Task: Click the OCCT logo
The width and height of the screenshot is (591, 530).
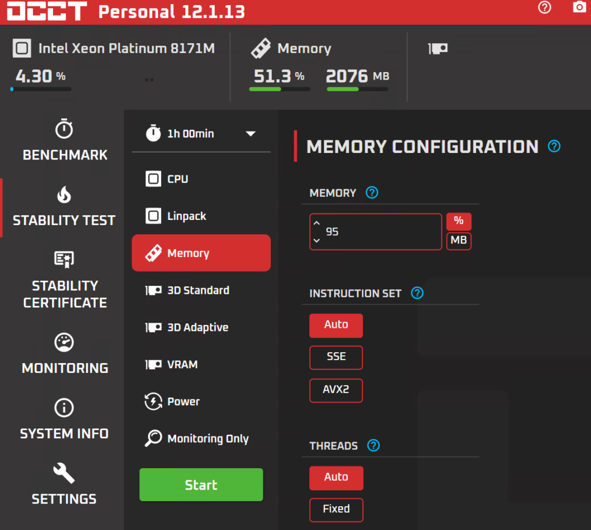Action: click(47, 12)
